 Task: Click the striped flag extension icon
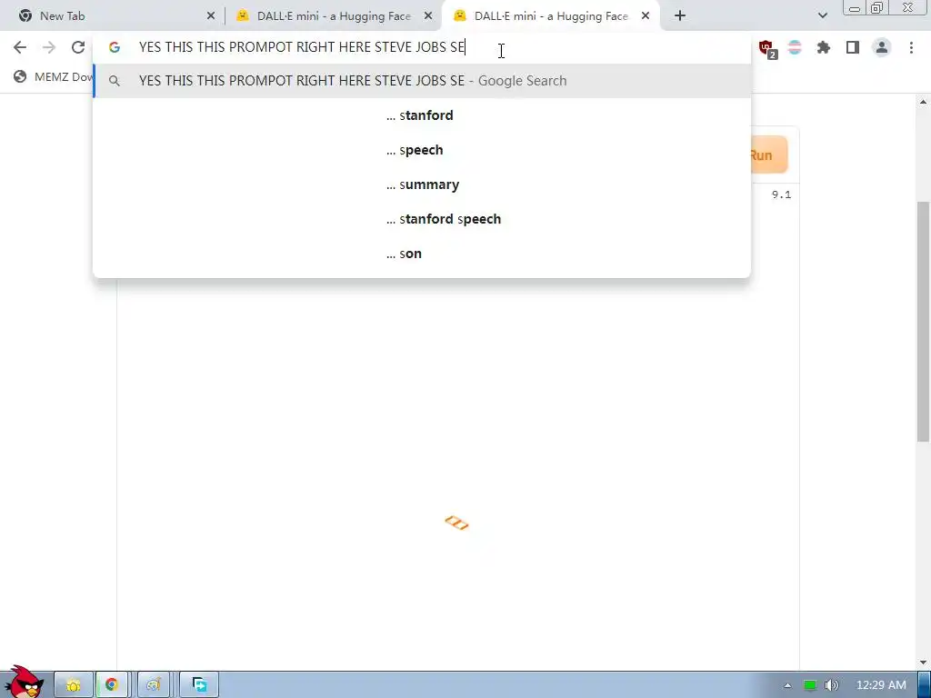795,47
